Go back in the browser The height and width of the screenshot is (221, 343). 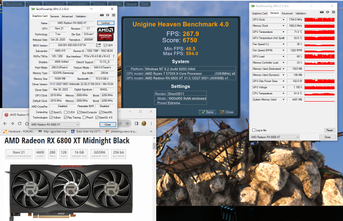coord(5,123)
